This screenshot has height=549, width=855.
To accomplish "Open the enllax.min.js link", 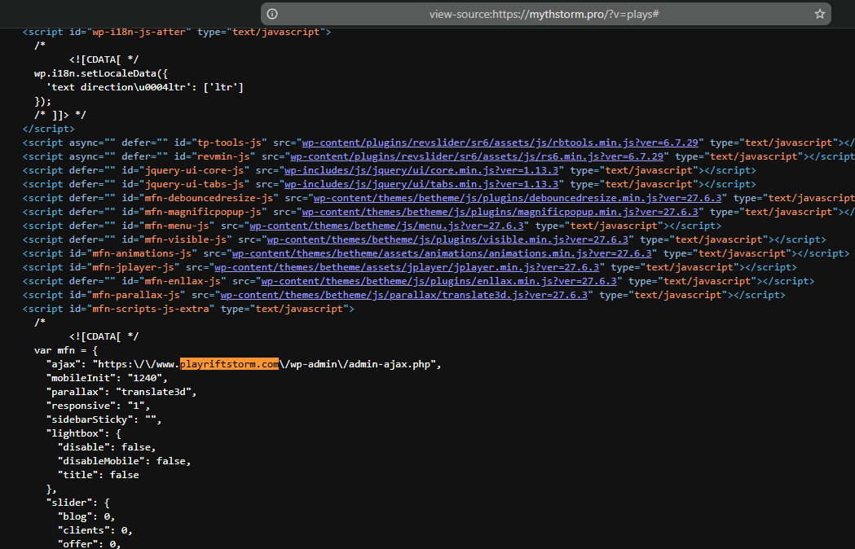I will [439, 281].
